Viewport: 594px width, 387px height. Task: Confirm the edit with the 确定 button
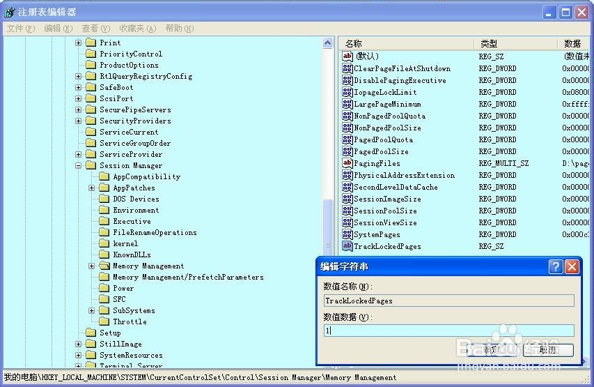tap(492, 350)
